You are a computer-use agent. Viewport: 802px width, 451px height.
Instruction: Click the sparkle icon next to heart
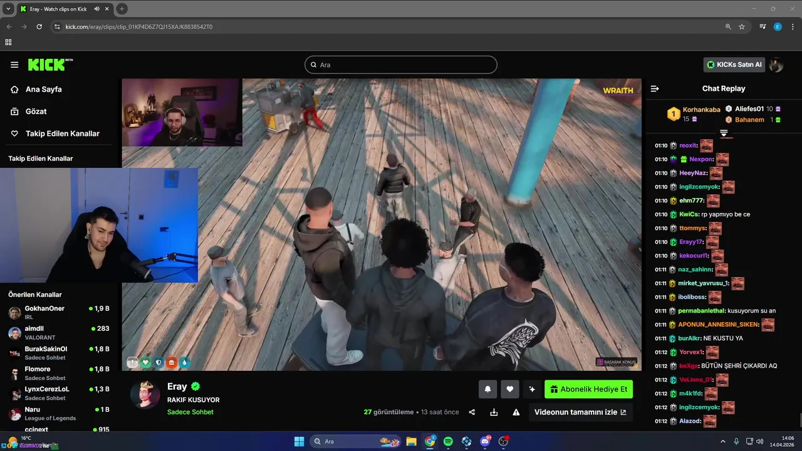coord(532,389)
